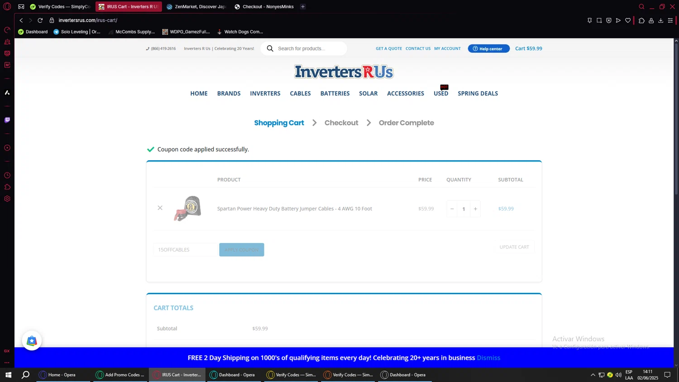The image size is (679, 382).
Task: Open the Spartan Power Jumper Cables product link
Action: (x=295, y=209)
